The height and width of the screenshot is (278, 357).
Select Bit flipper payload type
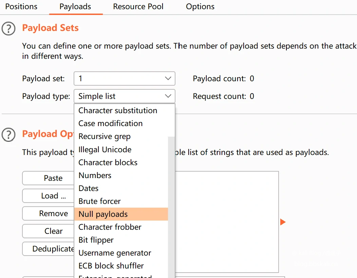point(96,240)
